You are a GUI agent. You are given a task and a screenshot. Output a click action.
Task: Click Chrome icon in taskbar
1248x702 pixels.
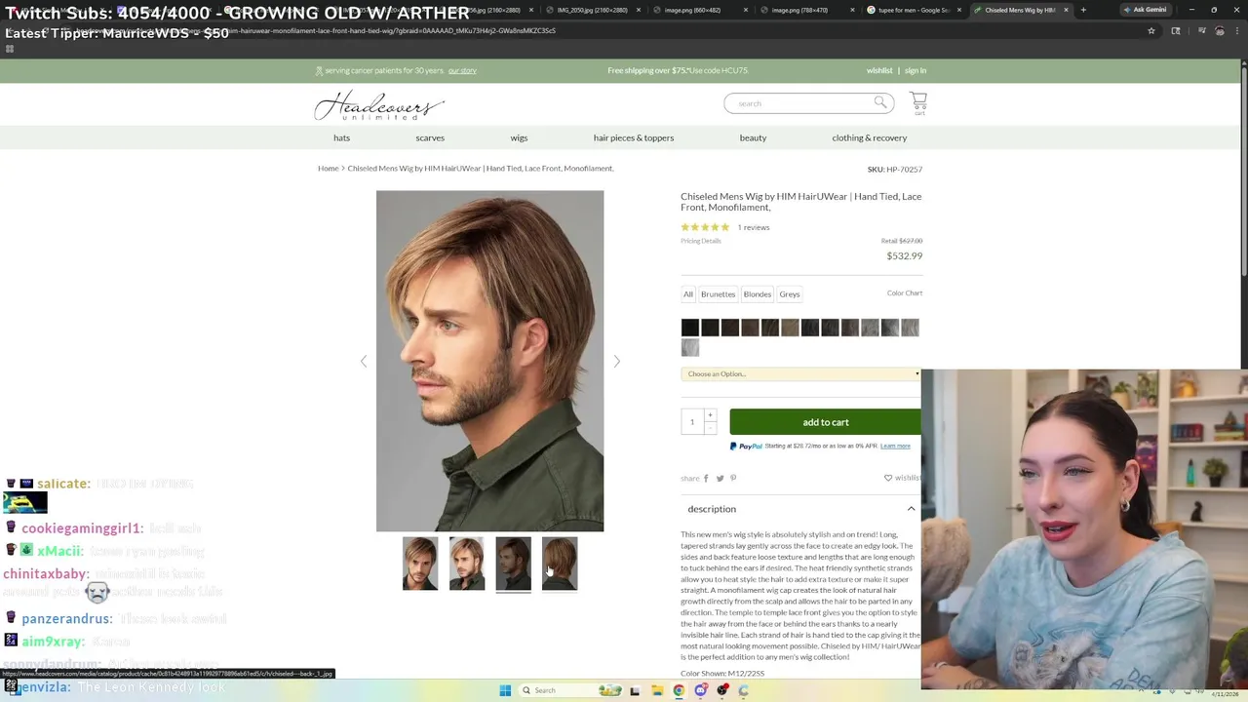click(x=679, y=690)
